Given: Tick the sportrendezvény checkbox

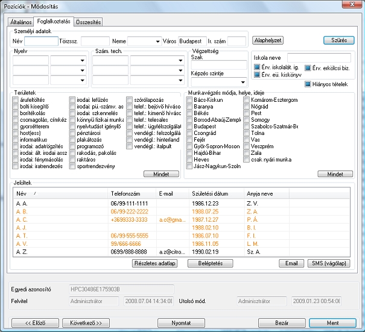Looking at the screenshot, I should coord(72,166).
